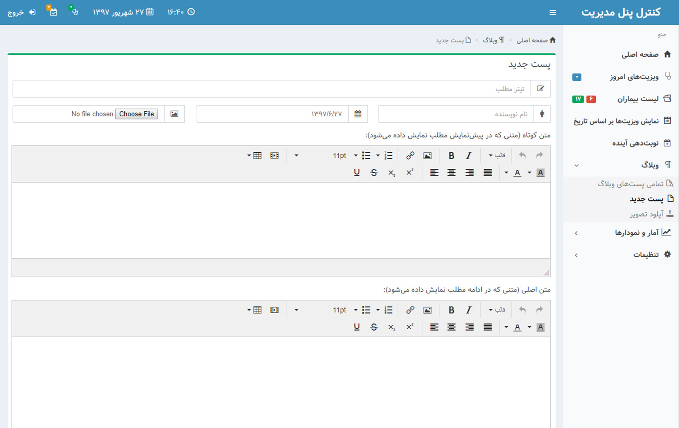679x428 pixels.
Task: Click the Choose File button
Action: 137,114
